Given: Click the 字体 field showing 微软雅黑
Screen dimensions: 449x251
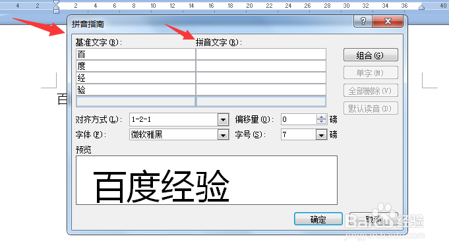Looking at the screenshot, I should [173, 134].
